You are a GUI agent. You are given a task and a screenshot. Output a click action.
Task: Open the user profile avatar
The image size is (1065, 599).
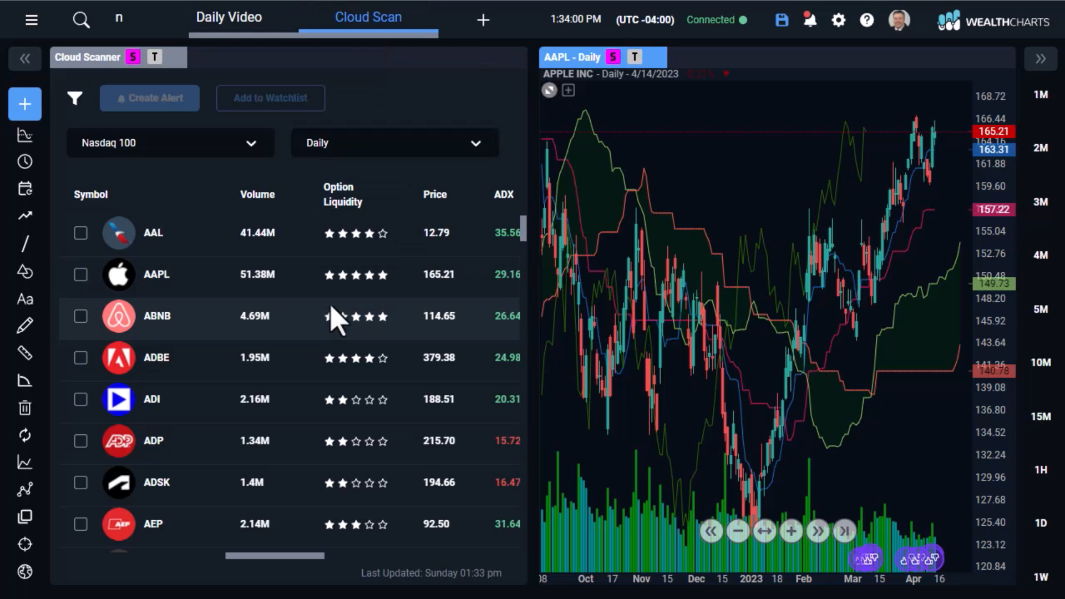pyautogui.click(x=899, y=20)
